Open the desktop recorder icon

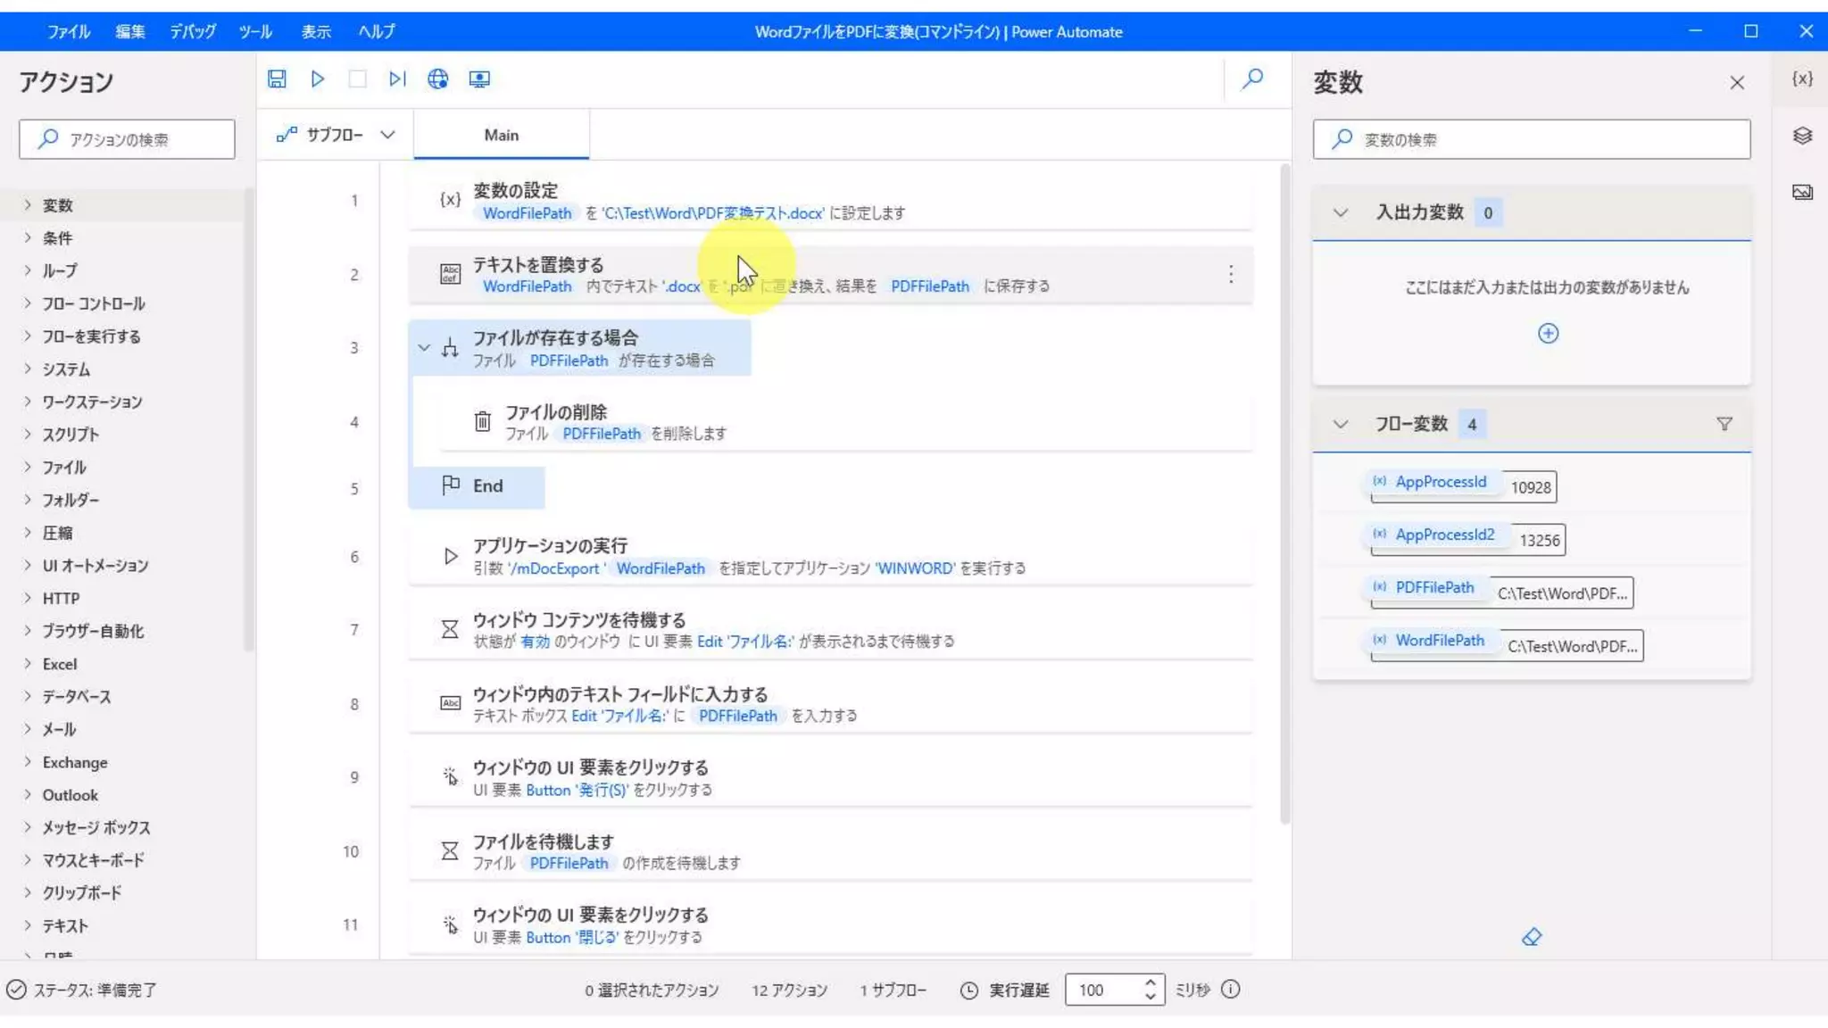coord(479,79)
